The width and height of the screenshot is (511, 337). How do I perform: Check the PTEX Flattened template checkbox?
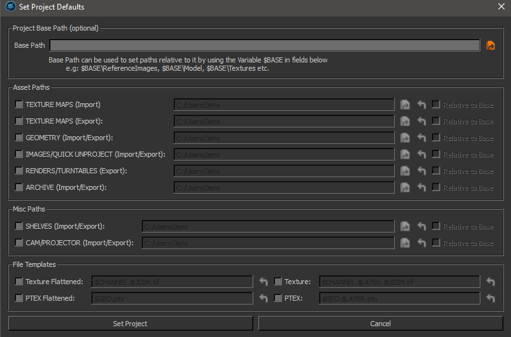[x=19, y=298]
